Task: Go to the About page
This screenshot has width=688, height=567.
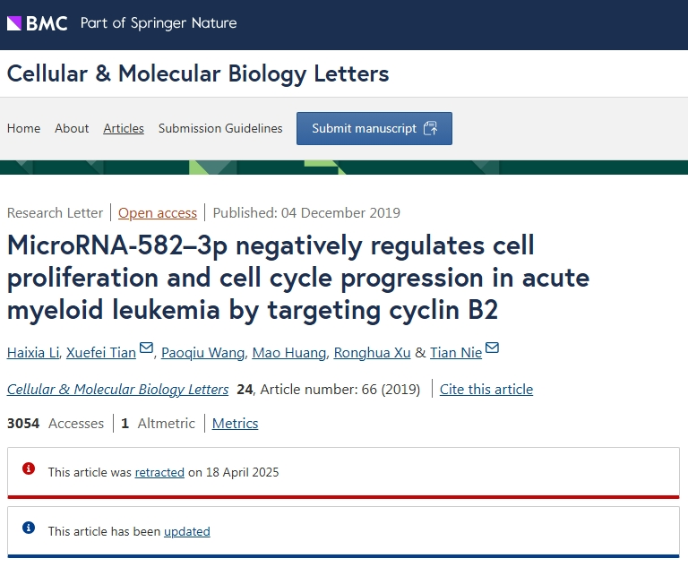Action: pyautogui.click(x=72, y=128)
